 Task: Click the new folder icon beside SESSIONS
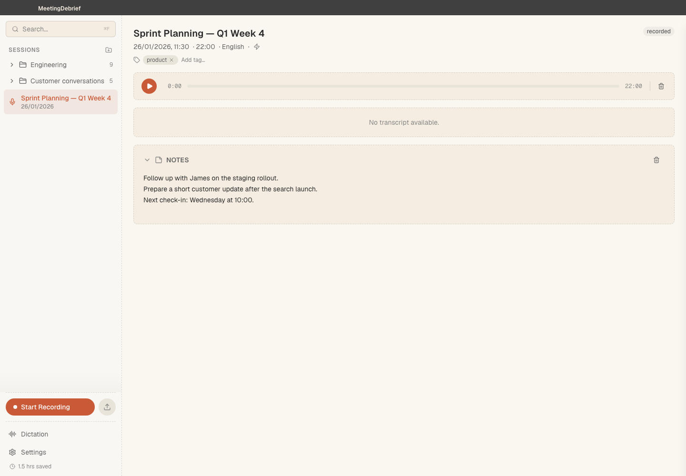tap(109, 50)
